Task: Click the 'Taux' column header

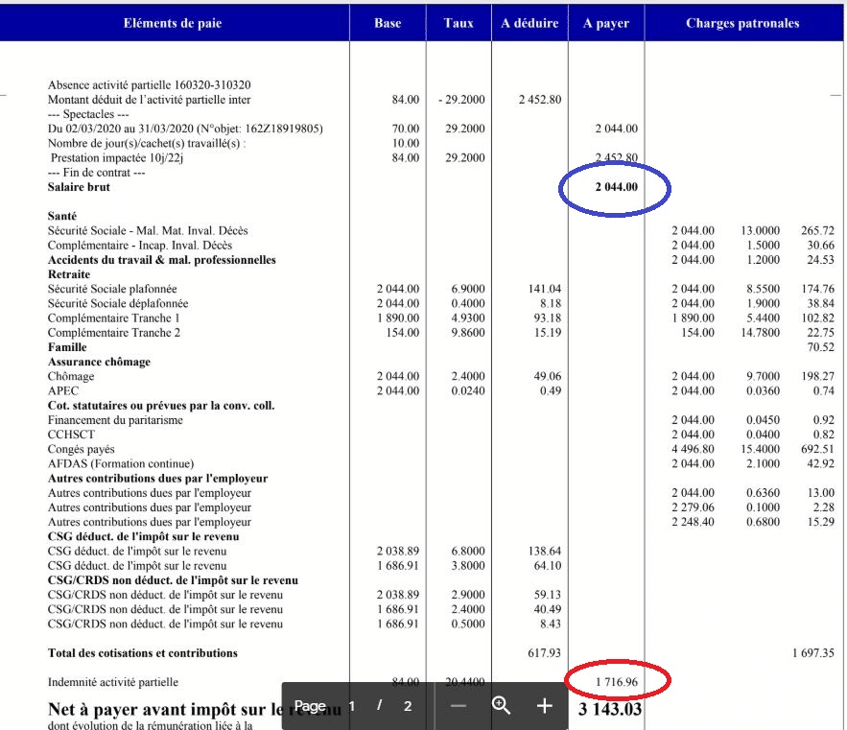Action: click(x=459, y=23)
